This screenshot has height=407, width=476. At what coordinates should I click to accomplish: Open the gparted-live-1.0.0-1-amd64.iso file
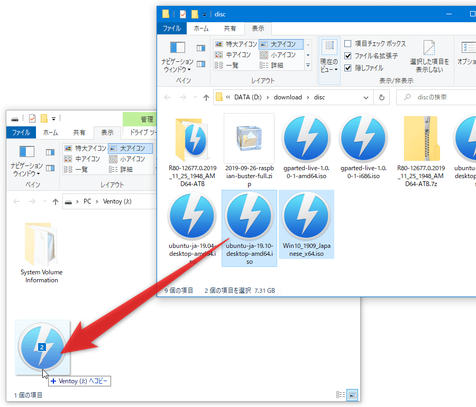pyautogui.click(x=306, y=147)
